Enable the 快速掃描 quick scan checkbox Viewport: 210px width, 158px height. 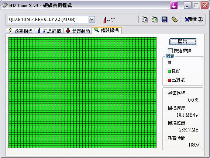pyautogui.click(x=170, y=51)
